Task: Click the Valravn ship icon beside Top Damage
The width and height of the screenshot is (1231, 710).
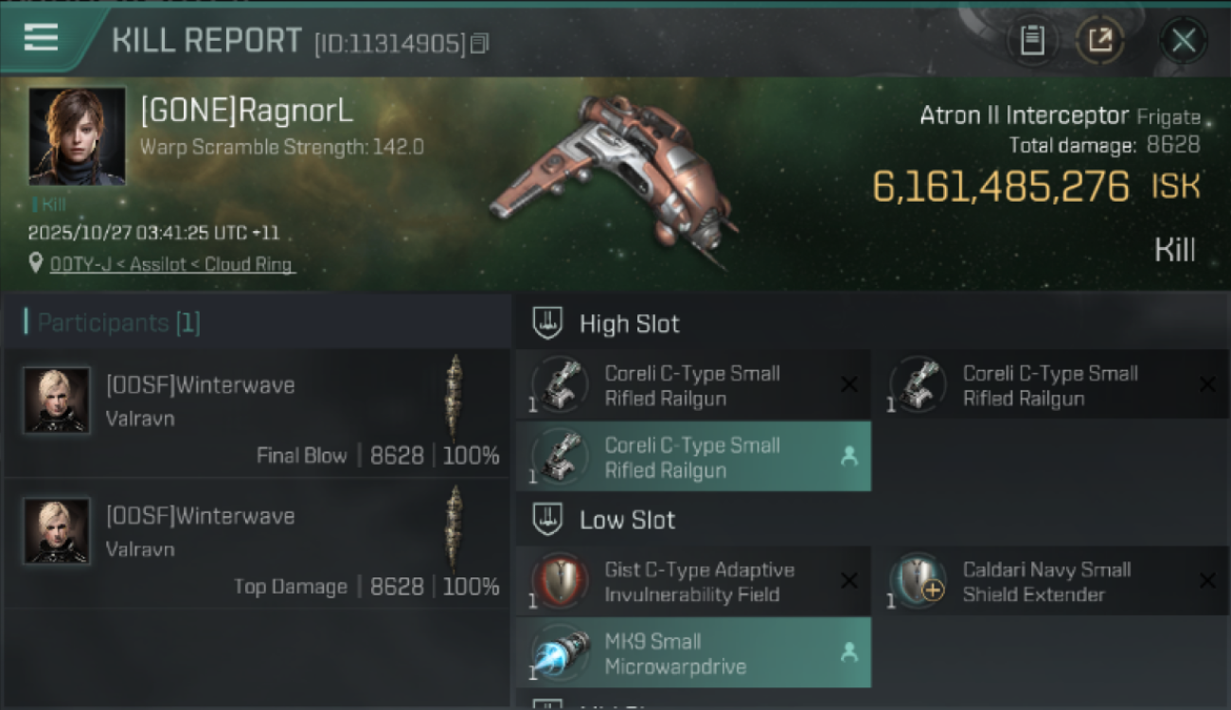Action: [455, 528]
